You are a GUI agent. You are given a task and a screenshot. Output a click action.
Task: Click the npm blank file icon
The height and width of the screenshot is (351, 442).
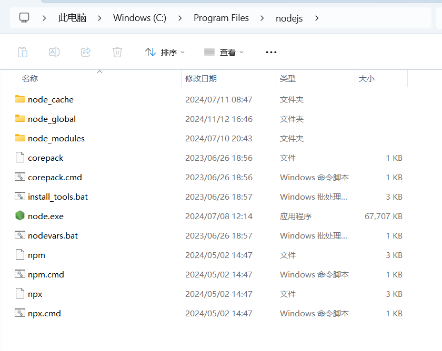[x=20, y=254]
